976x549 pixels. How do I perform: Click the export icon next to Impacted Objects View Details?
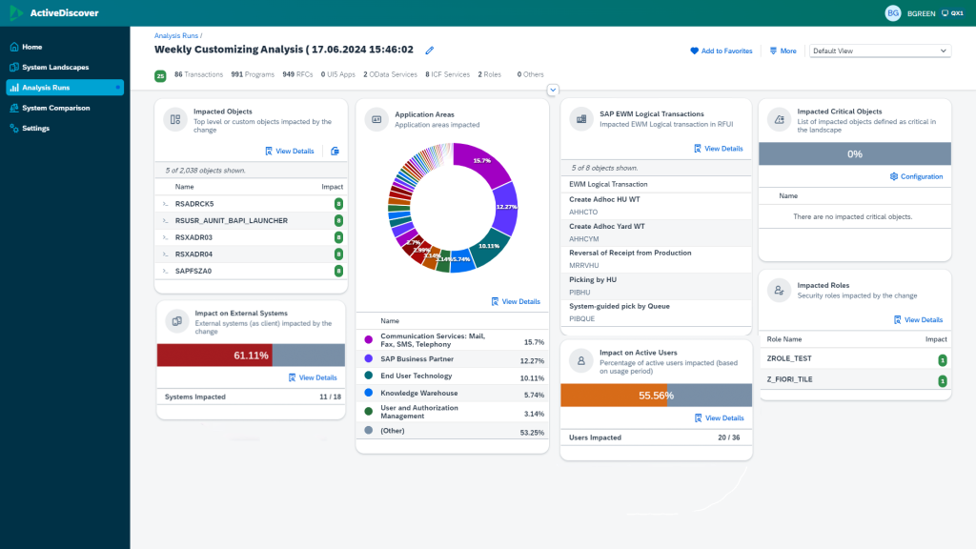[x=335, y=152]
